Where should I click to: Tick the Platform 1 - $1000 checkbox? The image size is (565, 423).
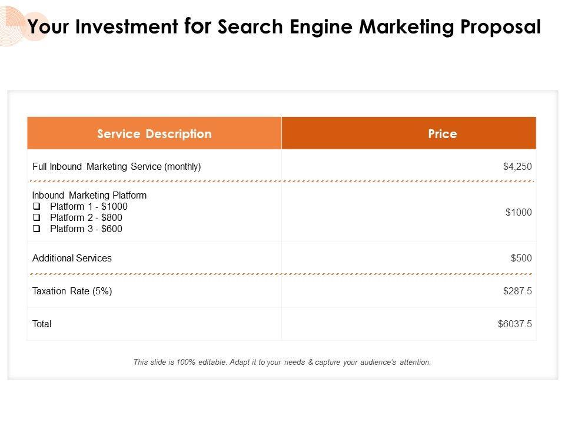37,207
